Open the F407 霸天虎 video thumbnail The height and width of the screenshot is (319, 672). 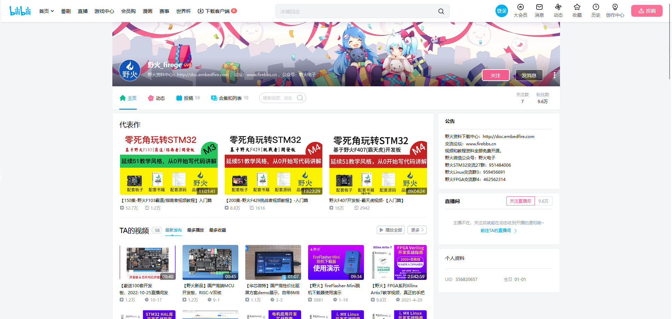pyautogui.click(x=378, y=164)
